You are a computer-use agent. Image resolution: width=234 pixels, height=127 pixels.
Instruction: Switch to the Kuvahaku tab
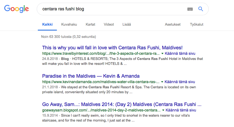[x=69, y=25]
